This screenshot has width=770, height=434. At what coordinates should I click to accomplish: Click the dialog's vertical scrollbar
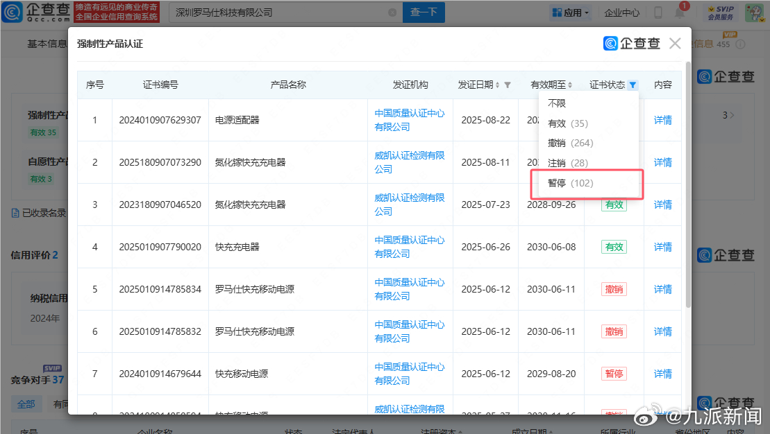click(688, 185)
